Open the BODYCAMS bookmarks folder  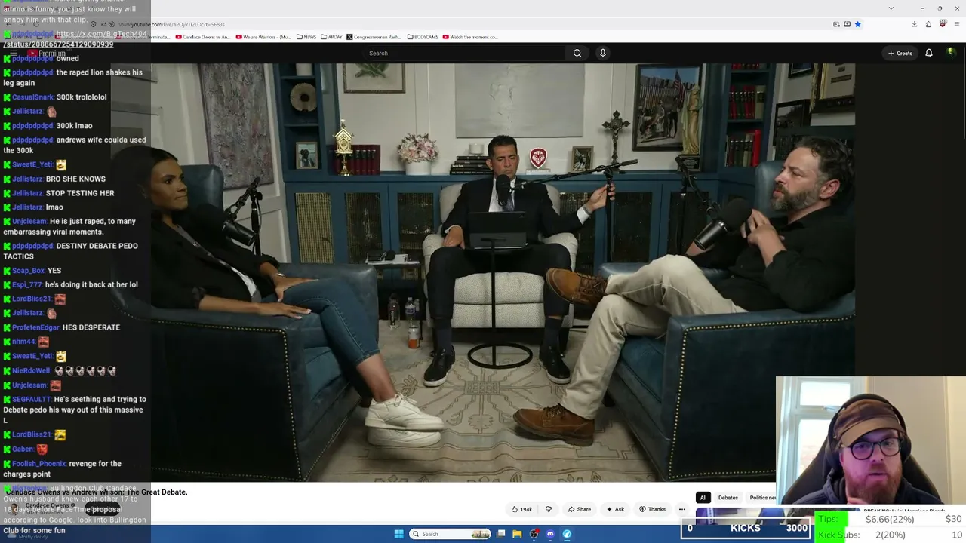coord(423,37)
